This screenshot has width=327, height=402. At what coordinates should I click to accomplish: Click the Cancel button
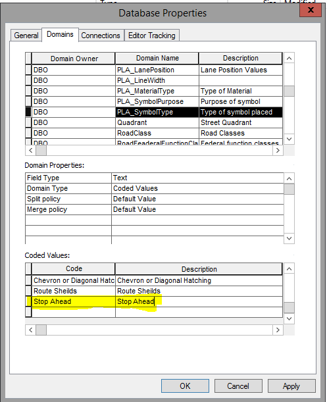click(238, 386)
